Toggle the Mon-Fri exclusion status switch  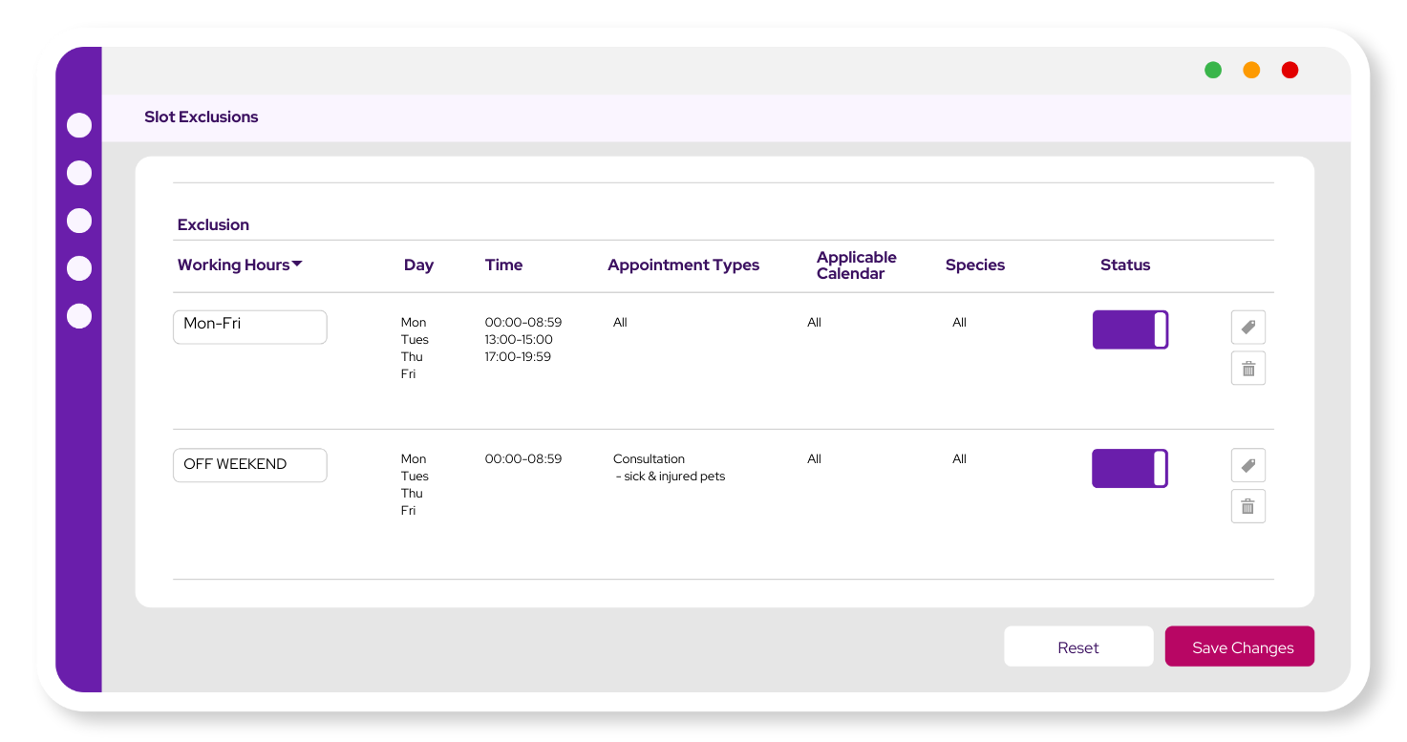click(1130, 329)
